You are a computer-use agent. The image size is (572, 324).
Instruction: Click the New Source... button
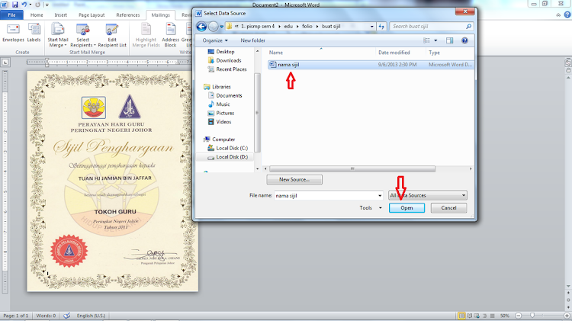tap(294, 179)
